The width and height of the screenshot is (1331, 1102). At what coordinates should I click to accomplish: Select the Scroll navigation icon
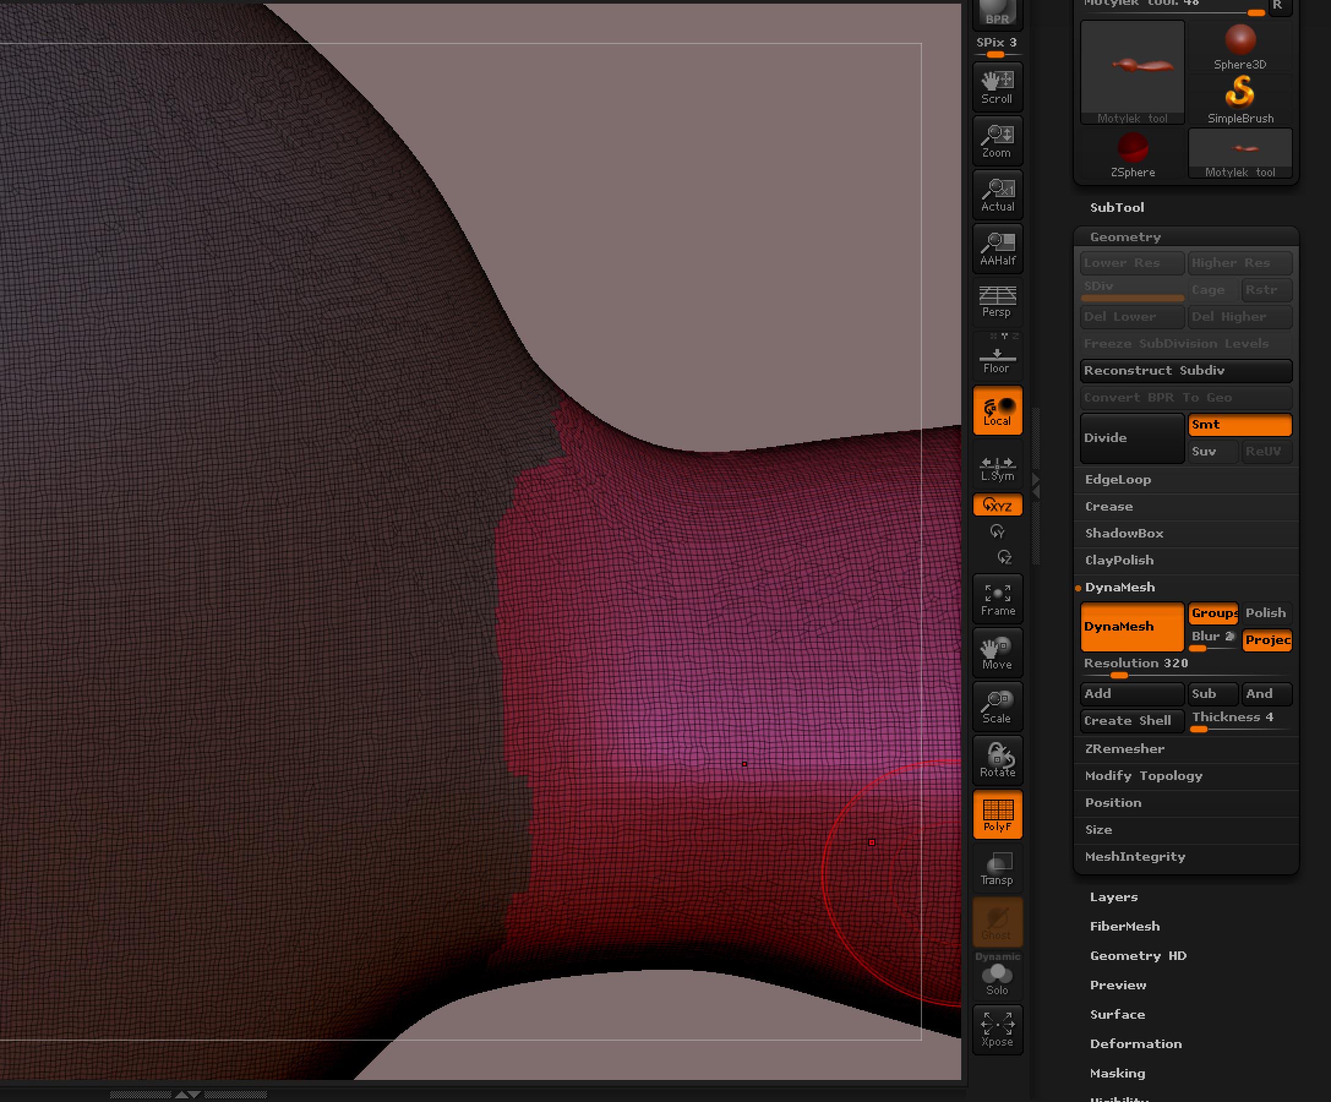point(997,87)
